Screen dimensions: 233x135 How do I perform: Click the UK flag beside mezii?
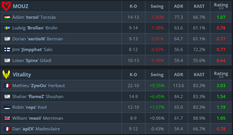7,118
